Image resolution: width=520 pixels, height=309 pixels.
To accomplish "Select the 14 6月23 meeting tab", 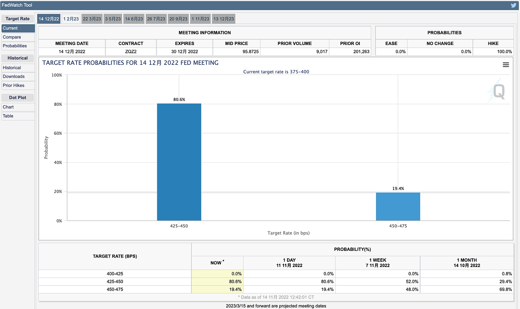I will coord(134,19).
